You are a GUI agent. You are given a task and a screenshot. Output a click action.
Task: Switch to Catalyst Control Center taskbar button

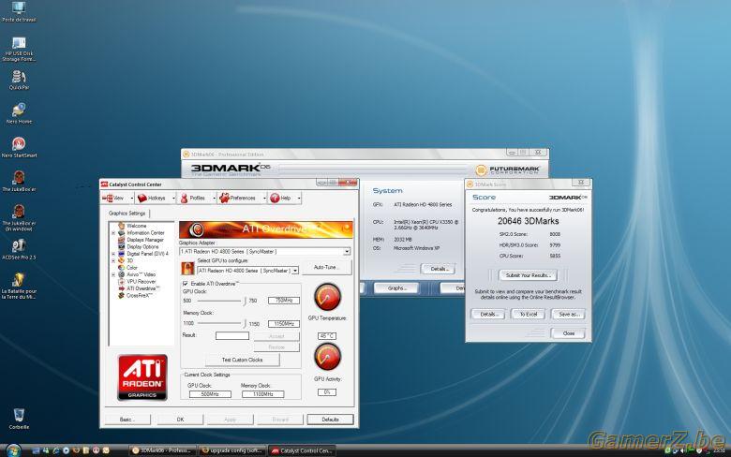click(302, 450)
